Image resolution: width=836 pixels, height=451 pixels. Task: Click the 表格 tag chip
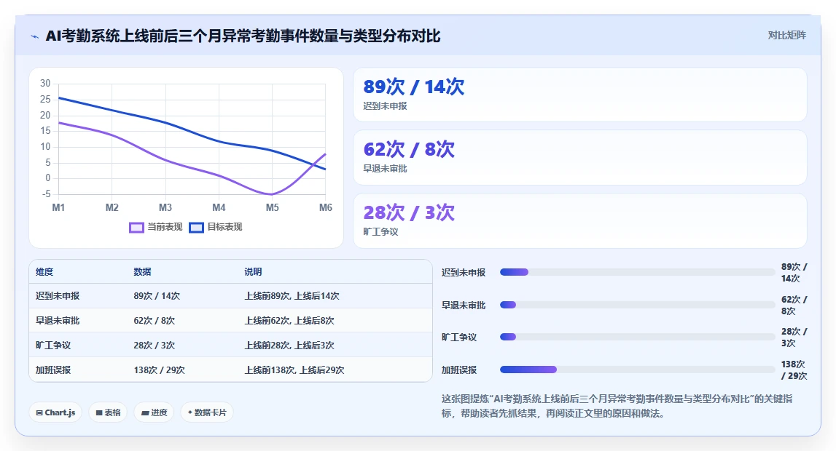coord(108,412)
